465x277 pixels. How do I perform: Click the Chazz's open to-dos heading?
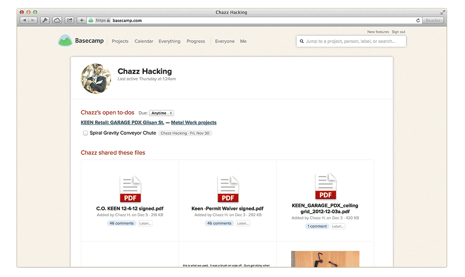[107, 113]
